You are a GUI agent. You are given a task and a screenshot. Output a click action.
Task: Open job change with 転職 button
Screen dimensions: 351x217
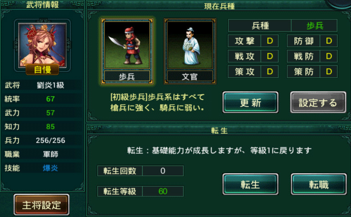[319, 184]
